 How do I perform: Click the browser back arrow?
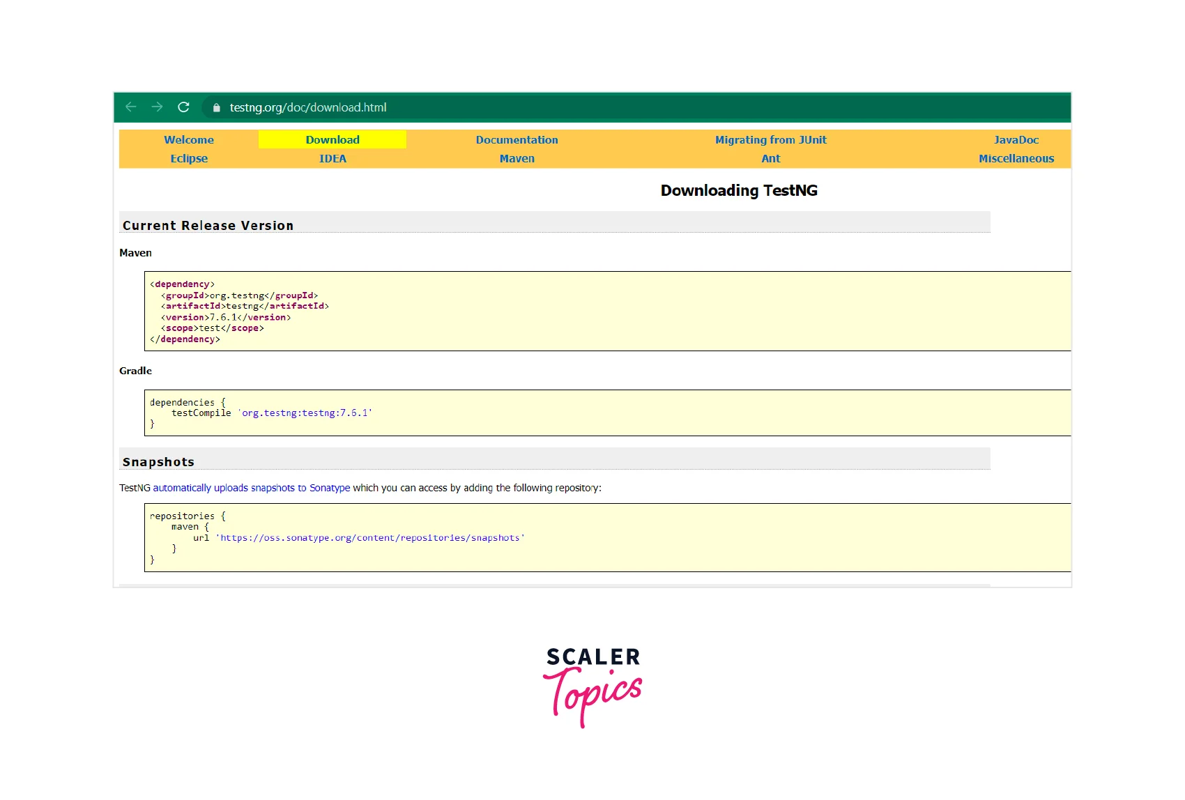click(x=131, y=107)
